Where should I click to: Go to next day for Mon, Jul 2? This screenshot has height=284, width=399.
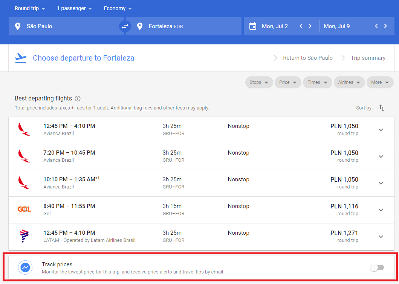pos(310,26)
